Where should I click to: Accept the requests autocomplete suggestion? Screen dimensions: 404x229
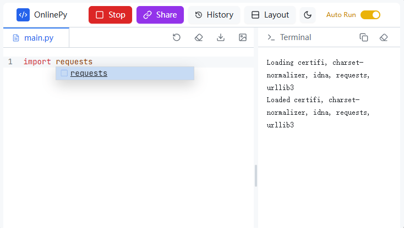tap(125, 73)
